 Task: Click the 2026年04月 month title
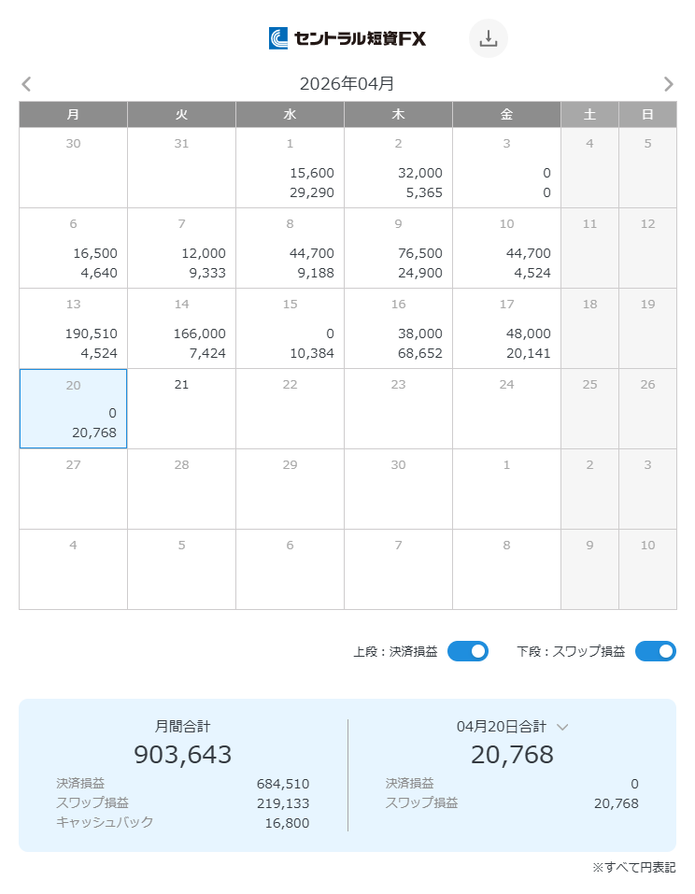pyautogui.click(x=347, y=84)
